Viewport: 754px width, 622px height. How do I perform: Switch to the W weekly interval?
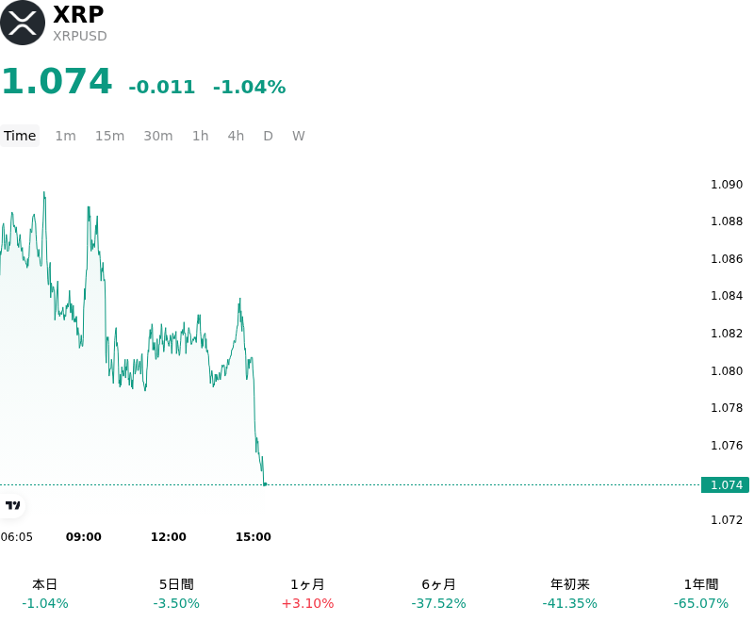tap(298, 136)
